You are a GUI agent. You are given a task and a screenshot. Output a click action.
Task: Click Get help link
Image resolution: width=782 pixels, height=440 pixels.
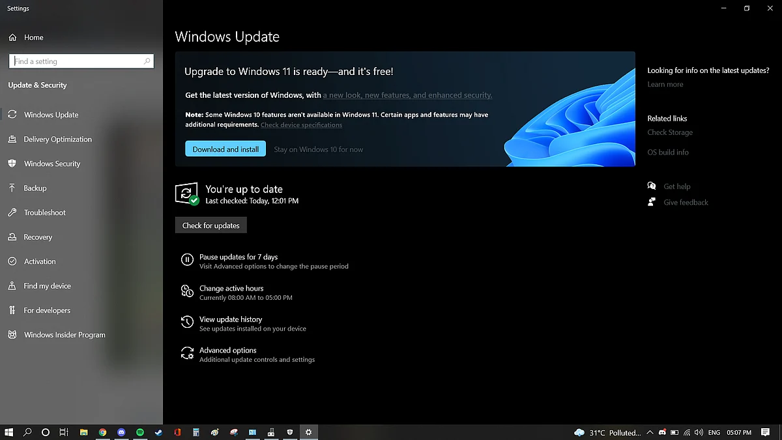[x=677, y=186]
